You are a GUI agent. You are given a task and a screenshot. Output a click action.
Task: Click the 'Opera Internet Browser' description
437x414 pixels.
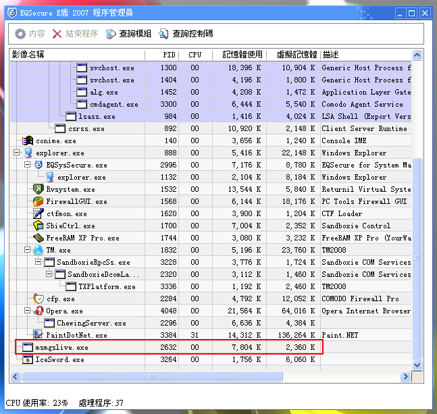(x=366, y=311)
